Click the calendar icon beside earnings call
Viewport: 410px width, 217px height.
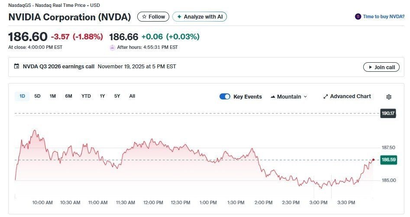(16, 67)
